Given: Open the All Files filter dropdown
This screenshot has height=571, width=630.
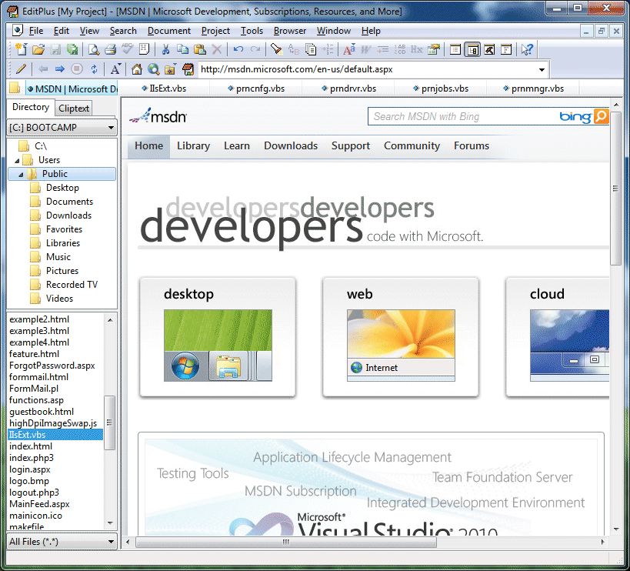Looking at the screenshot, I should coord(112,542).
